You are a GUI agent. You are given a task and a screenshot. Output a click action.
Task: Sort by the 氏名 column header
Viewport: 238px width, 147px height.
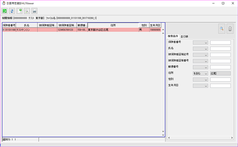26,25
